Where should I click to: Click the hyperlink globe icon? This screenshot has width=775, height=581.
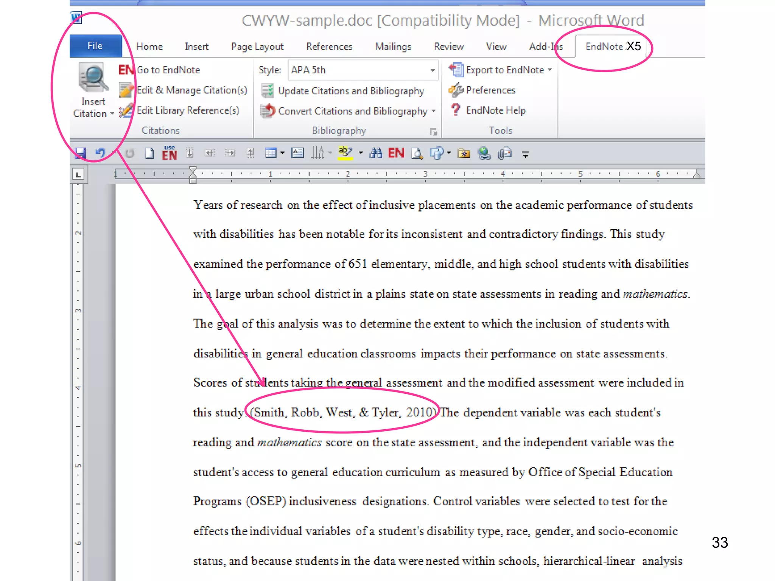point(484,153)
